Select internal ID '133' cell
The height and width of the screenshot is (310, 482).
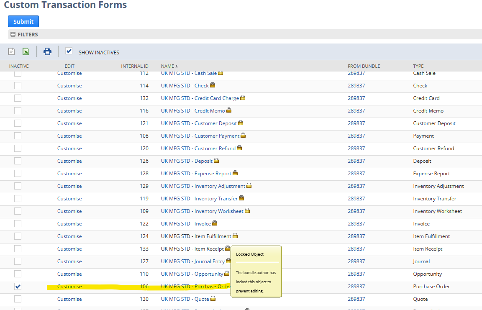(144, 249)
